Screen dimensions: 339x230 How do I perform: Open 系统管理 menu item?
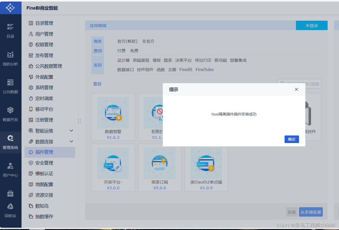tap(50, 88)
